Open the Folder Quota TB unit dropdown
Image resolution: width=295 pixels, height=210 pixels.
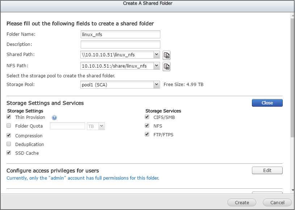(x=101, y=126)
